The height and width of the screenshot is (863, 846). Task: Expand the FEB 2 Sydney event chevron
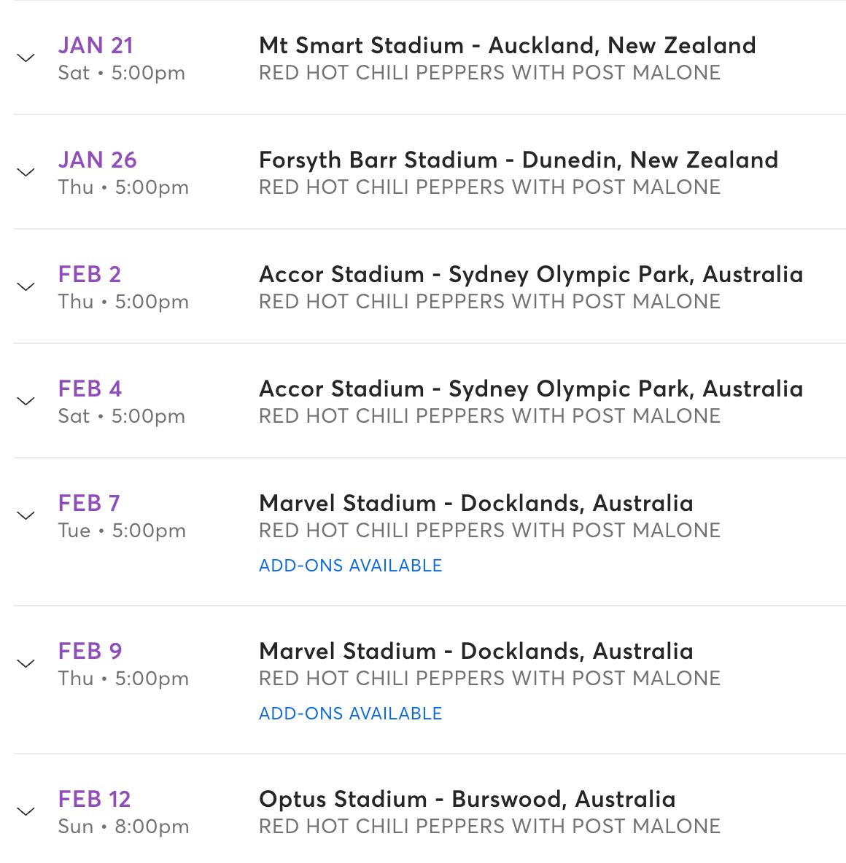point(26,287)
